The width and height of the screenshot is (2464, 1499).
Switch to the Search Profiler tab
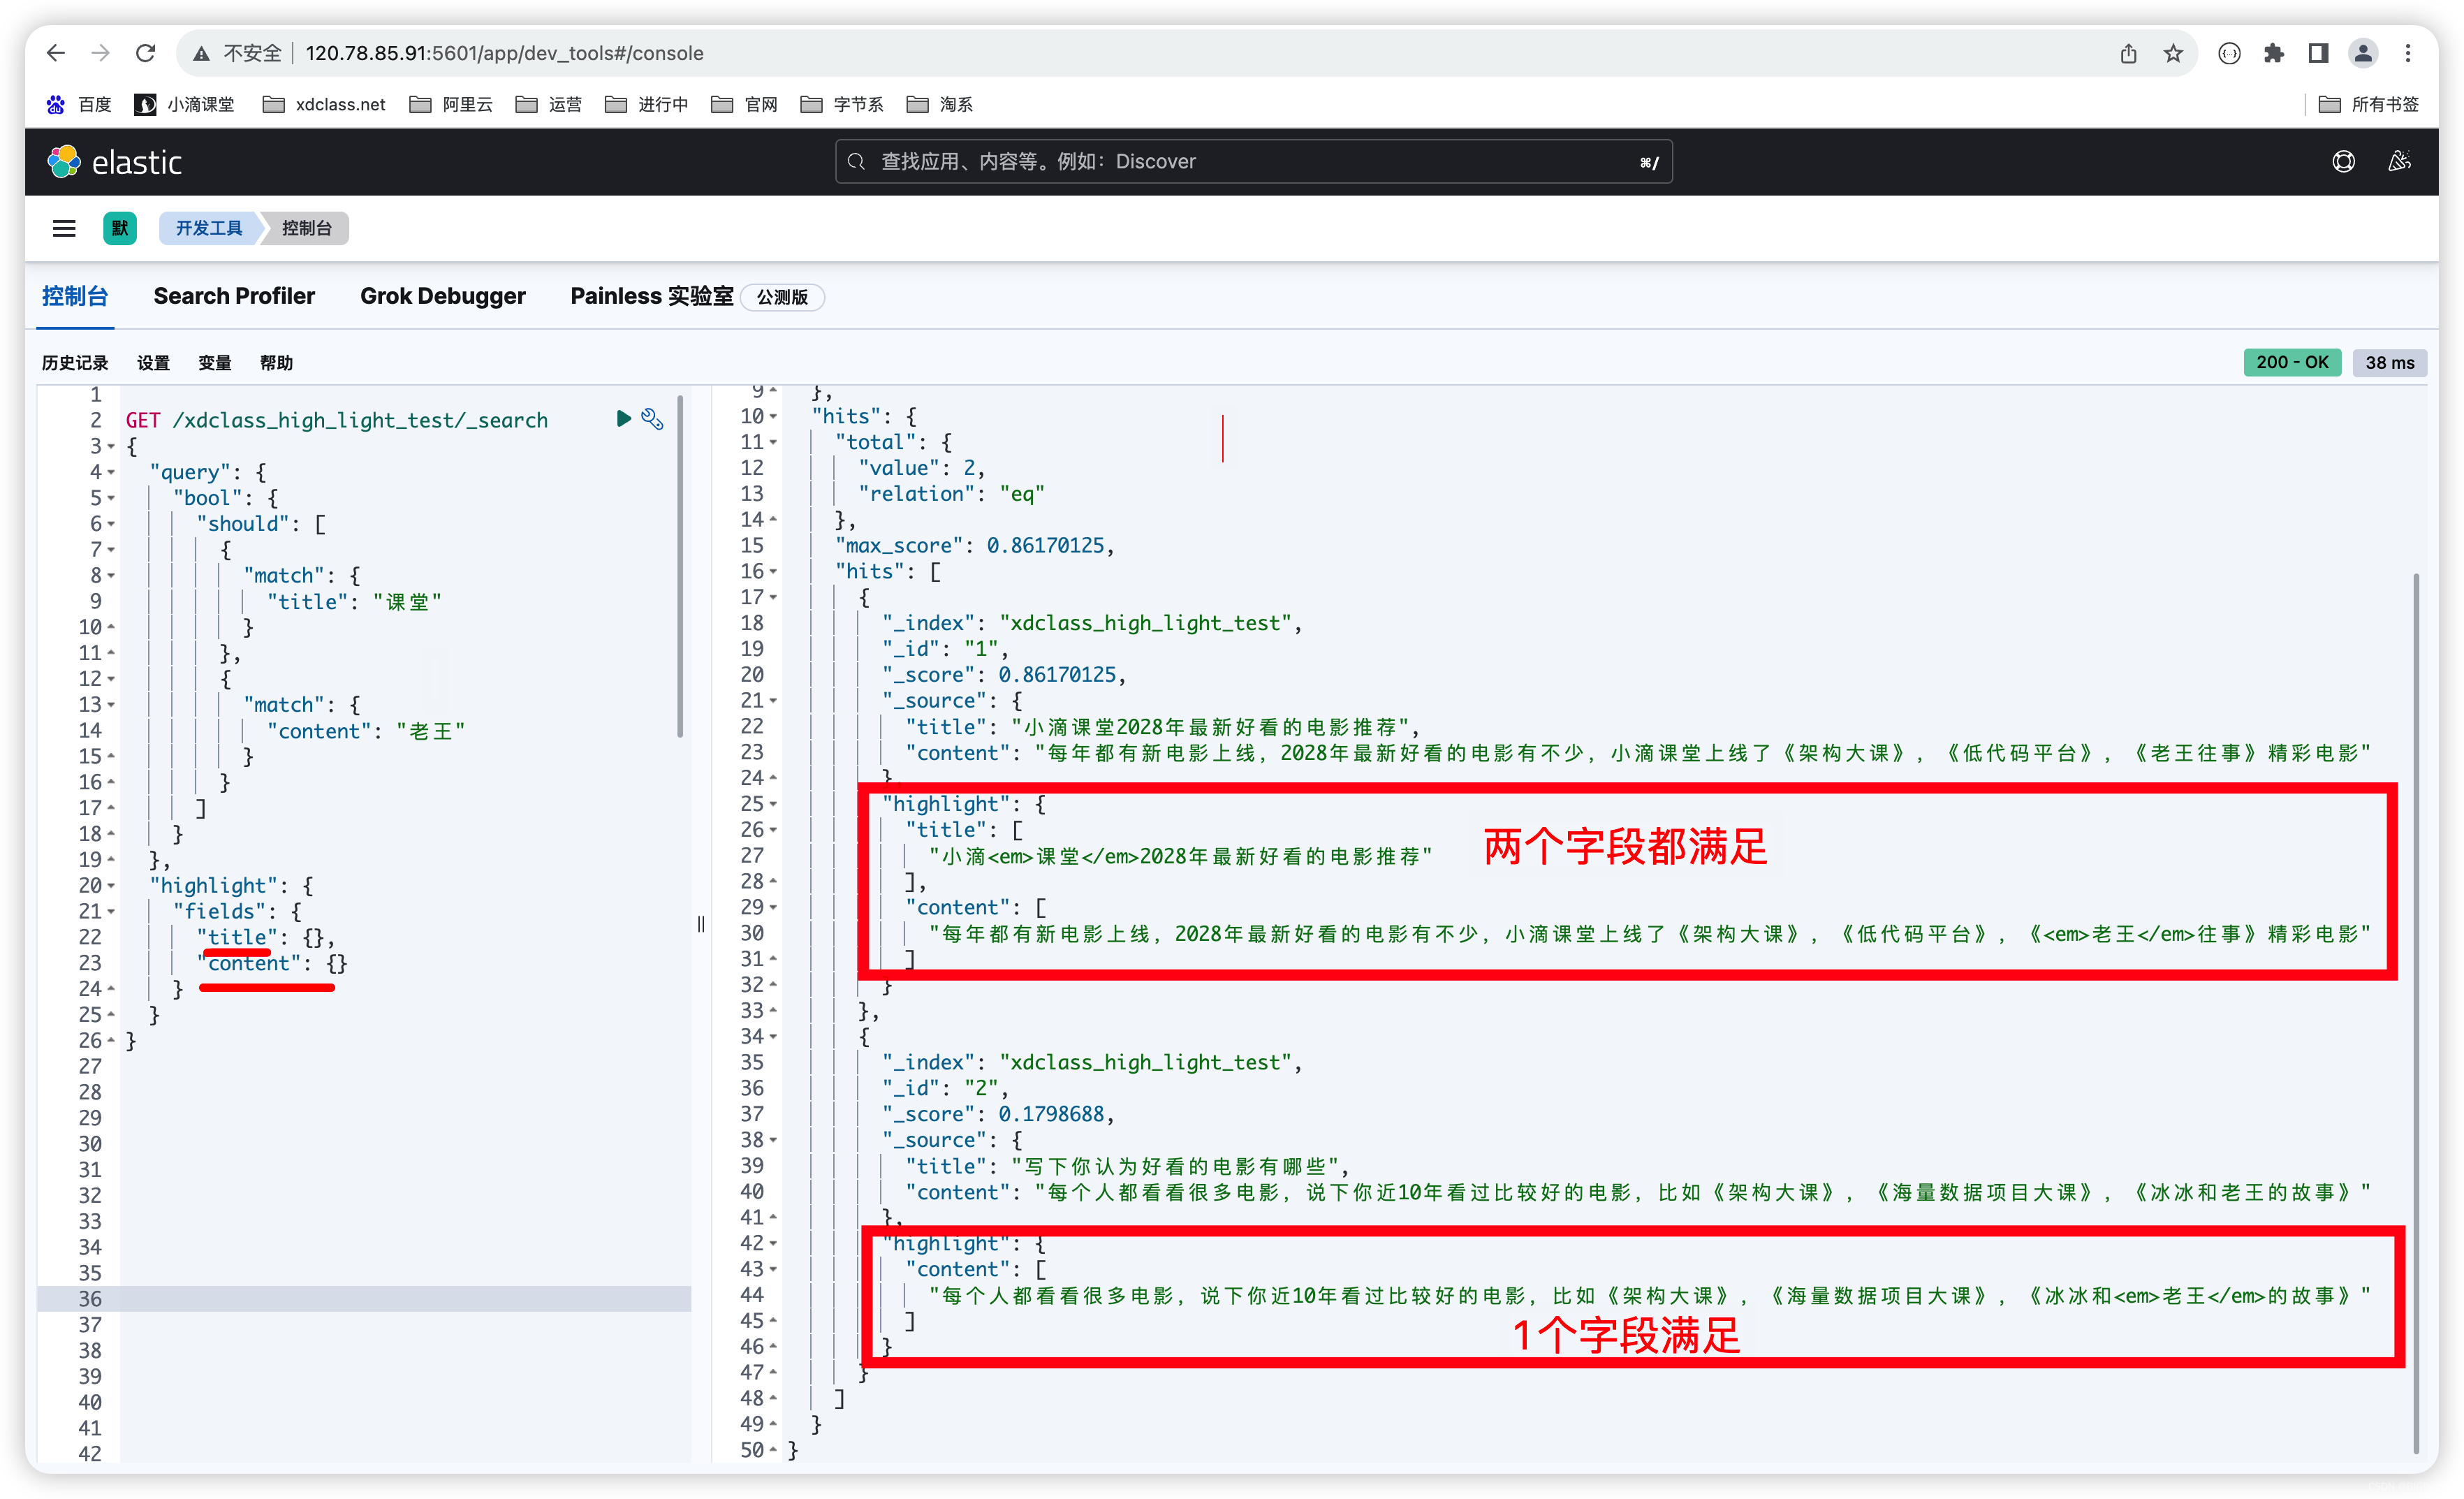click(x=234, y=296)
